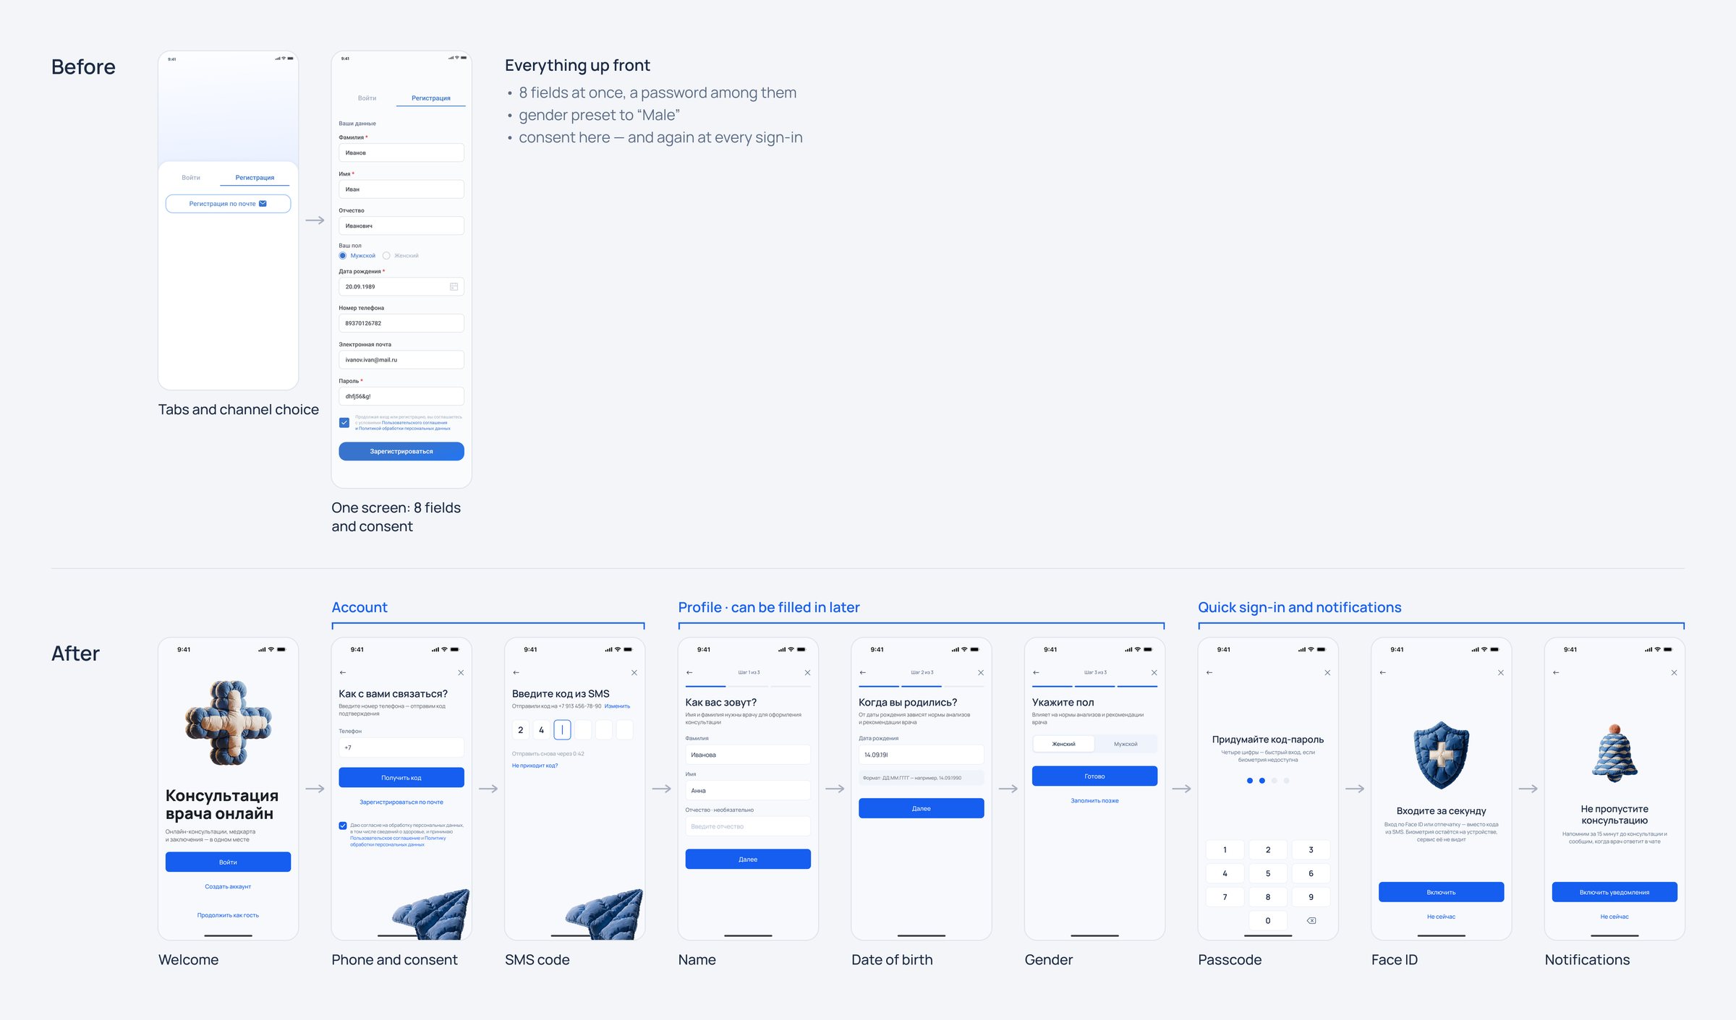Click the Получить код button
Image resolution: width=1736 pixels, height=1020 pixels.
click(401, 777)
